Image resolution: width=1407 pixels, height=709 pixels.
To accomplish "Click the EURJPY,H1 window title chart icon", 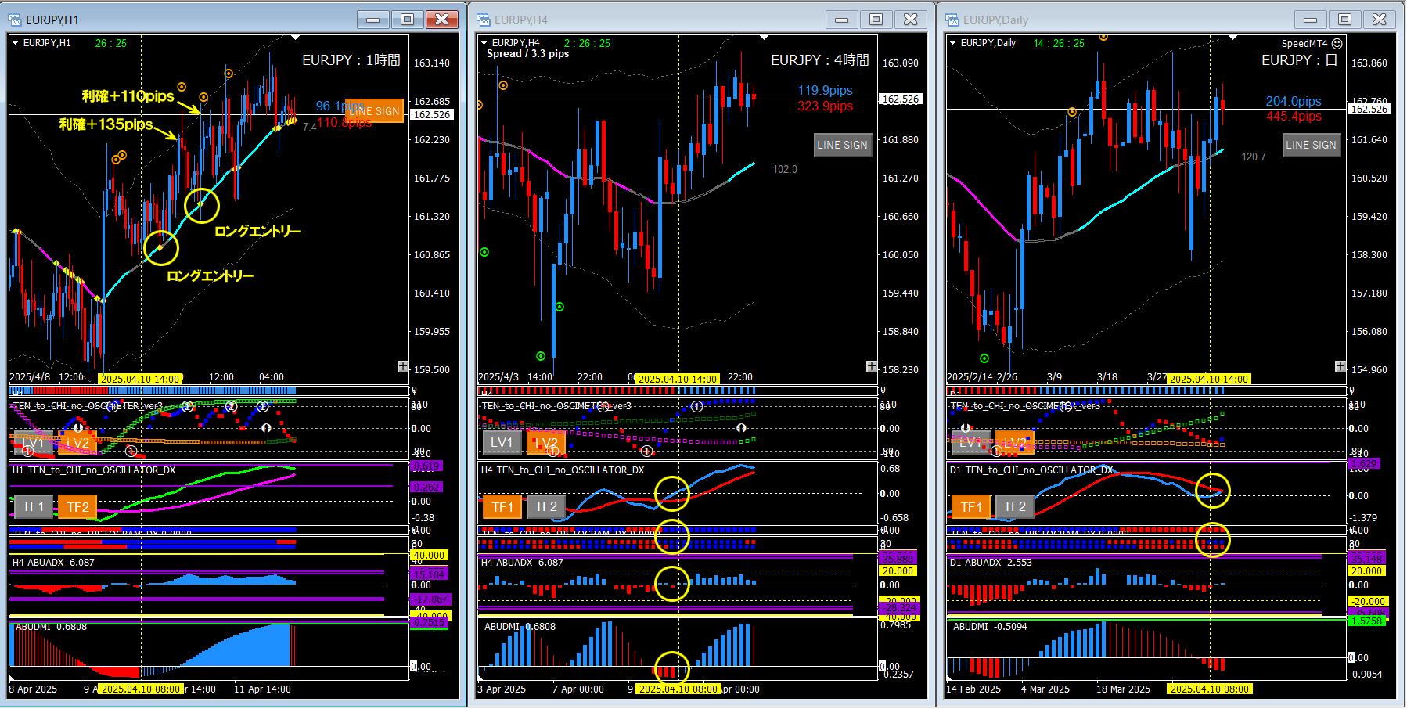I will [x=15, y=20].
